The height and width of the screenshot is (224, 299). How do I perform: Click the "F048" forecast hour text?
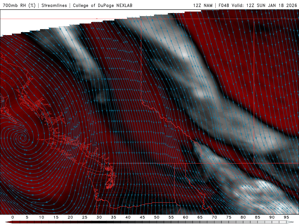224,5
